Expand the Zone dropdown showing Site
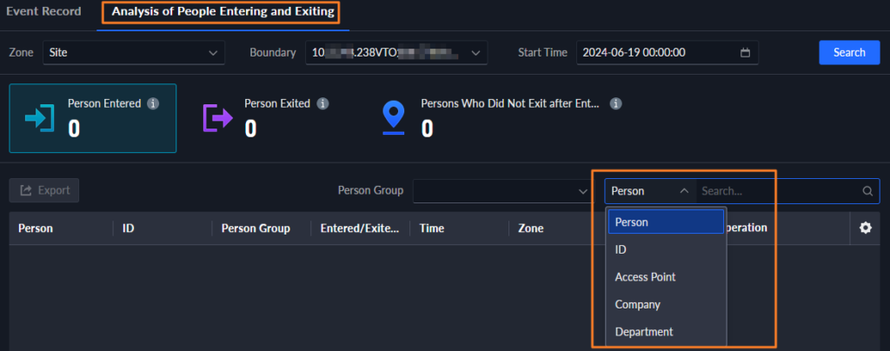Viewport: 890px width, 351px height. [133, 53]
